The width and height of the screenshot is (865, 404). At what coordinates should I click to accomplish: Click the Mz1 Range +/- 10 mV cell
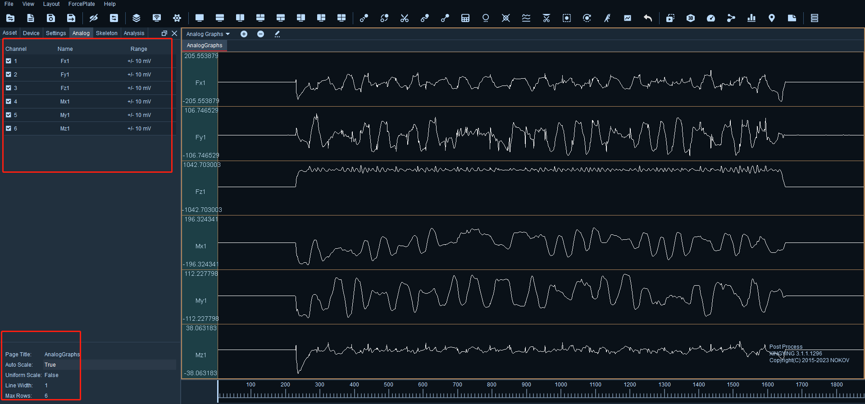[139, 129]
